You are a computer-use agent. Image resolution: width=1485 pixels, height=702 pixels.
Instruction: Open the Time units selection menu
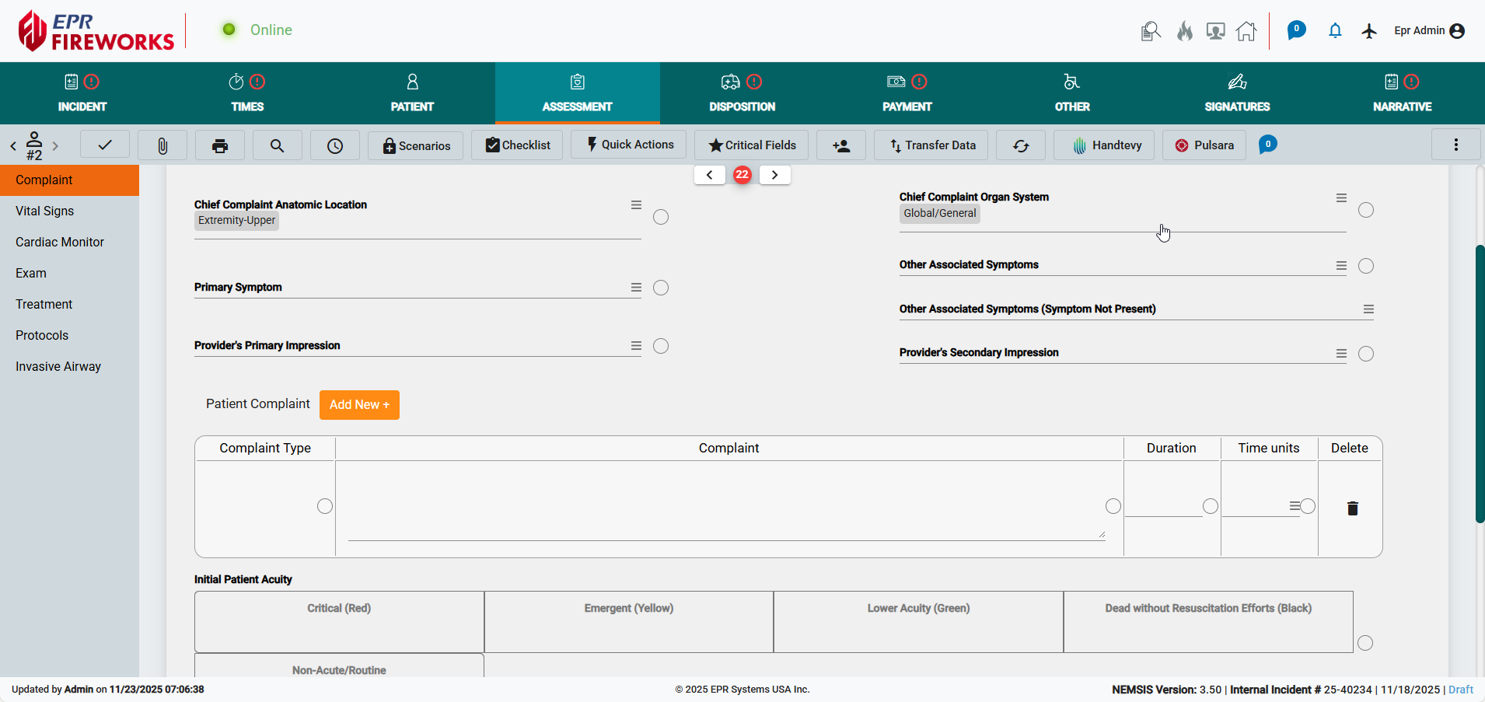click(x=1295, y=505)
